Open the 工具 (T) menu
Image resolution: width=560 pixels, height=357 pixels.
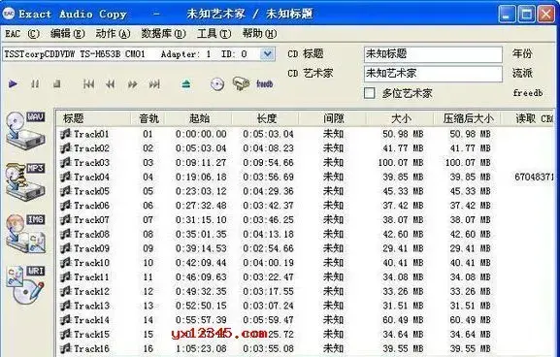(x=214, y=34)
